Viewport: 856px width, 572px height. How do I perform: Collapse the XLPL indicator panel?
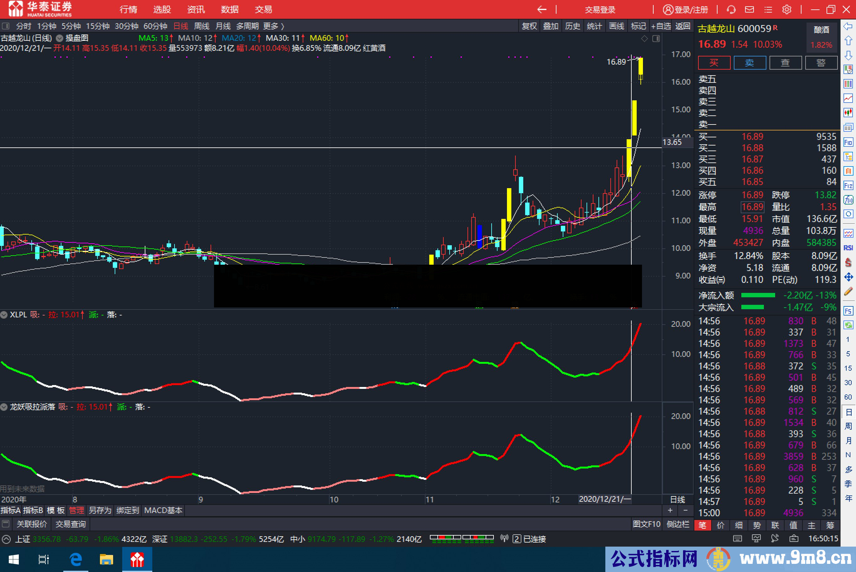coord(4,315)
